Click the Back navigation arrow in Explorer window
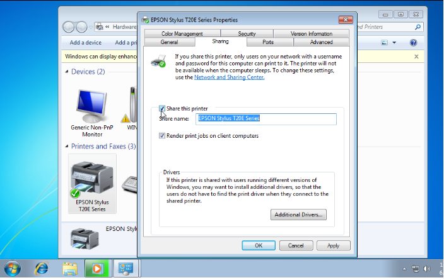The image size is (444, 280). [69, 27]
